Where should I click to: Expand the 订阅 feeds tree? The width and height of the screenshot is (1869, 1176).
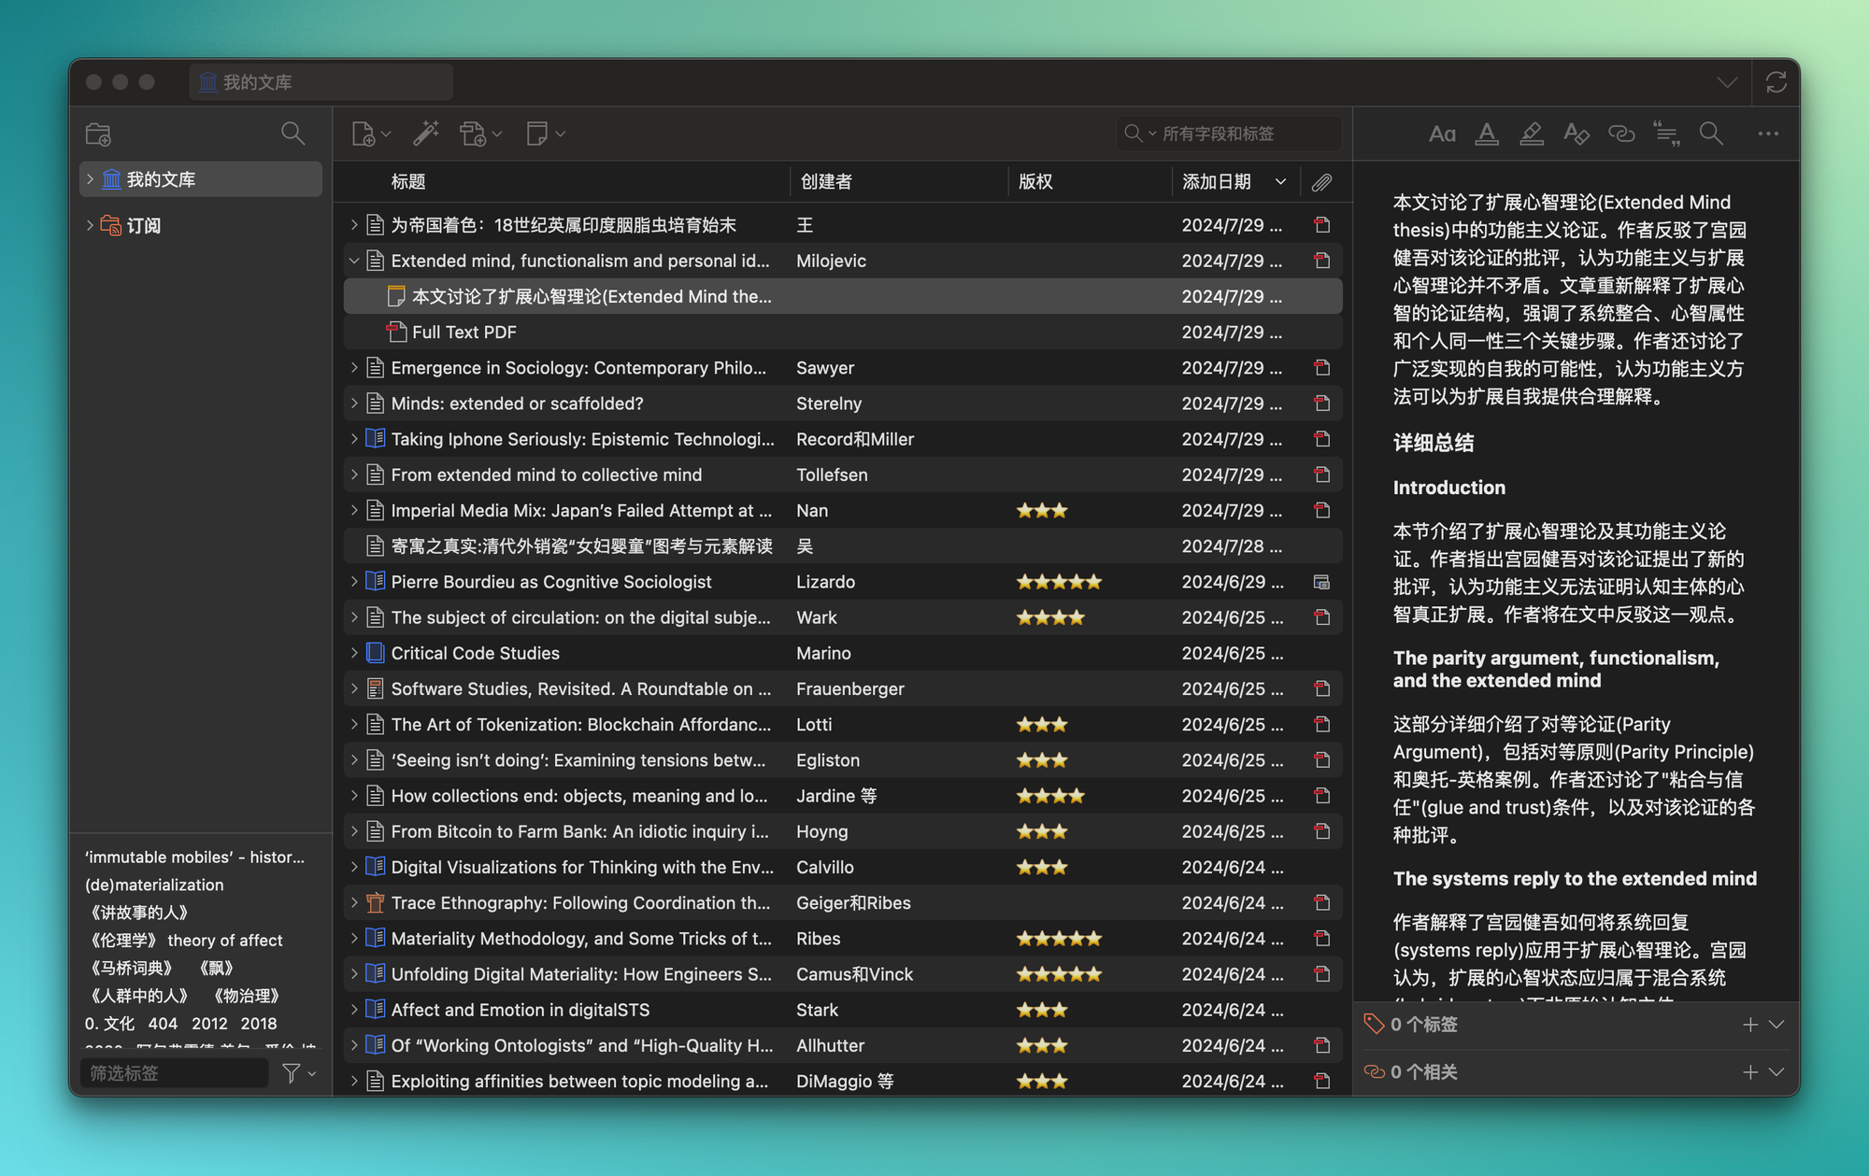[x=90, y=225]
